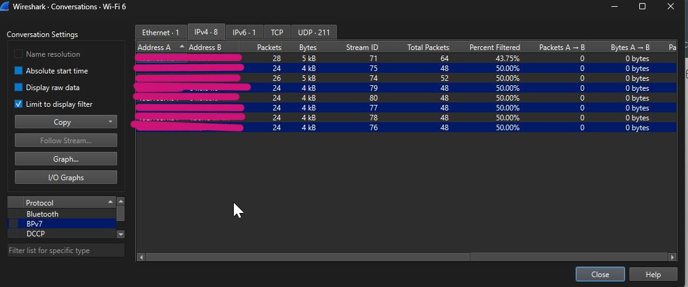
Task: Uncheck Limit to display filter
Action: (x=19, y=104)
